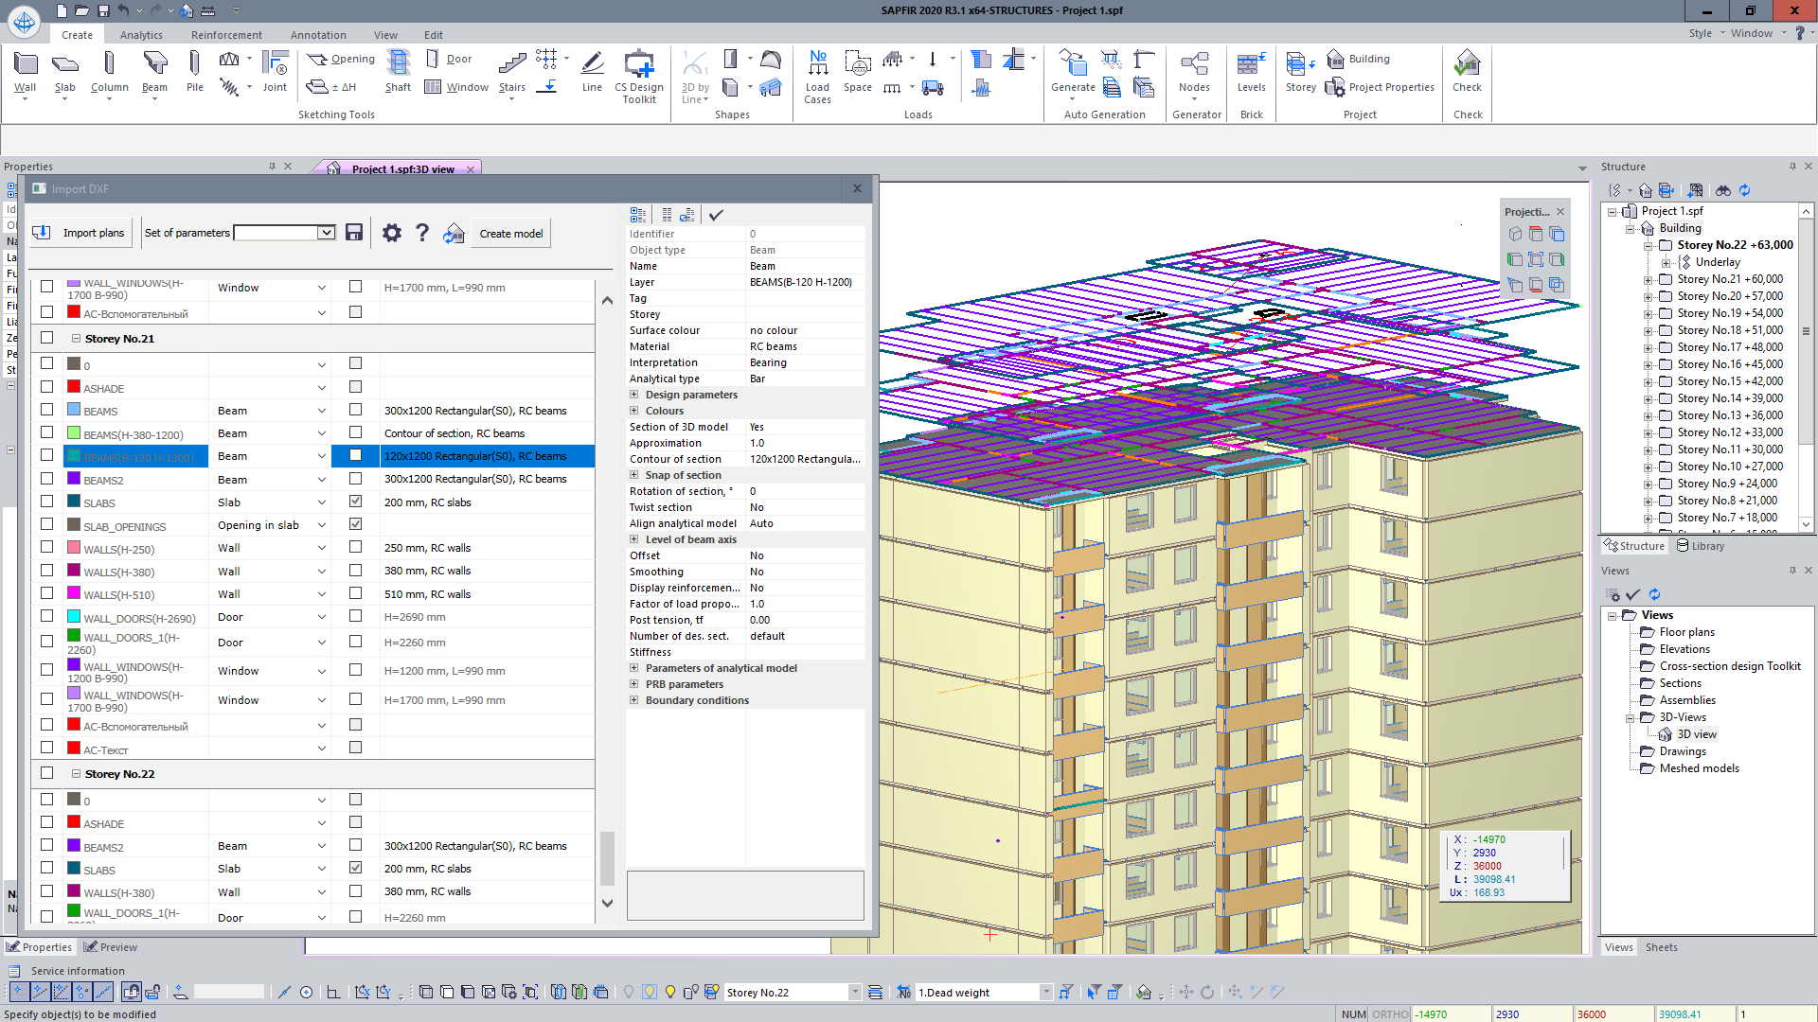
Task: Click the save parameter set icon
Action: 354,233
